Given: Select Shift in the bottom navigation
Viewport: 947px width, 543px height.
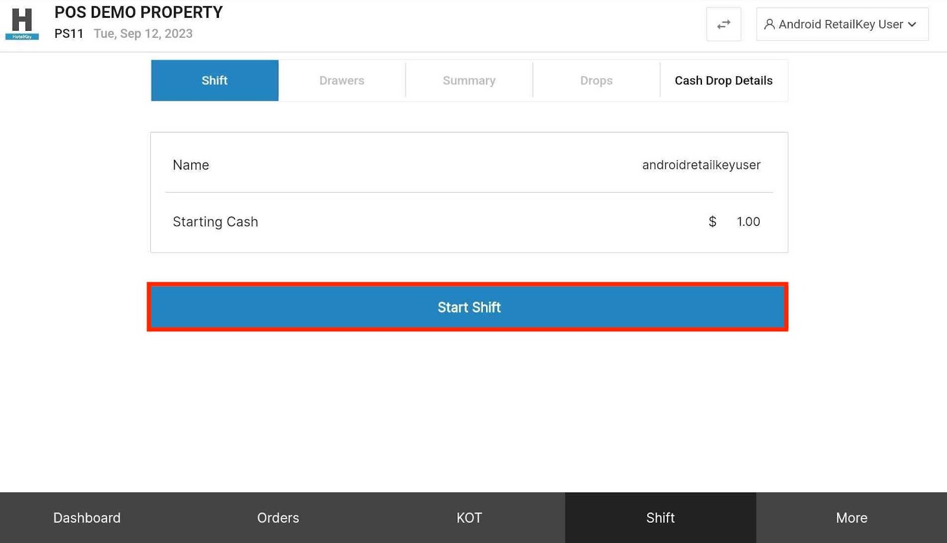Looking at the screenshot, I should (660, 518).
